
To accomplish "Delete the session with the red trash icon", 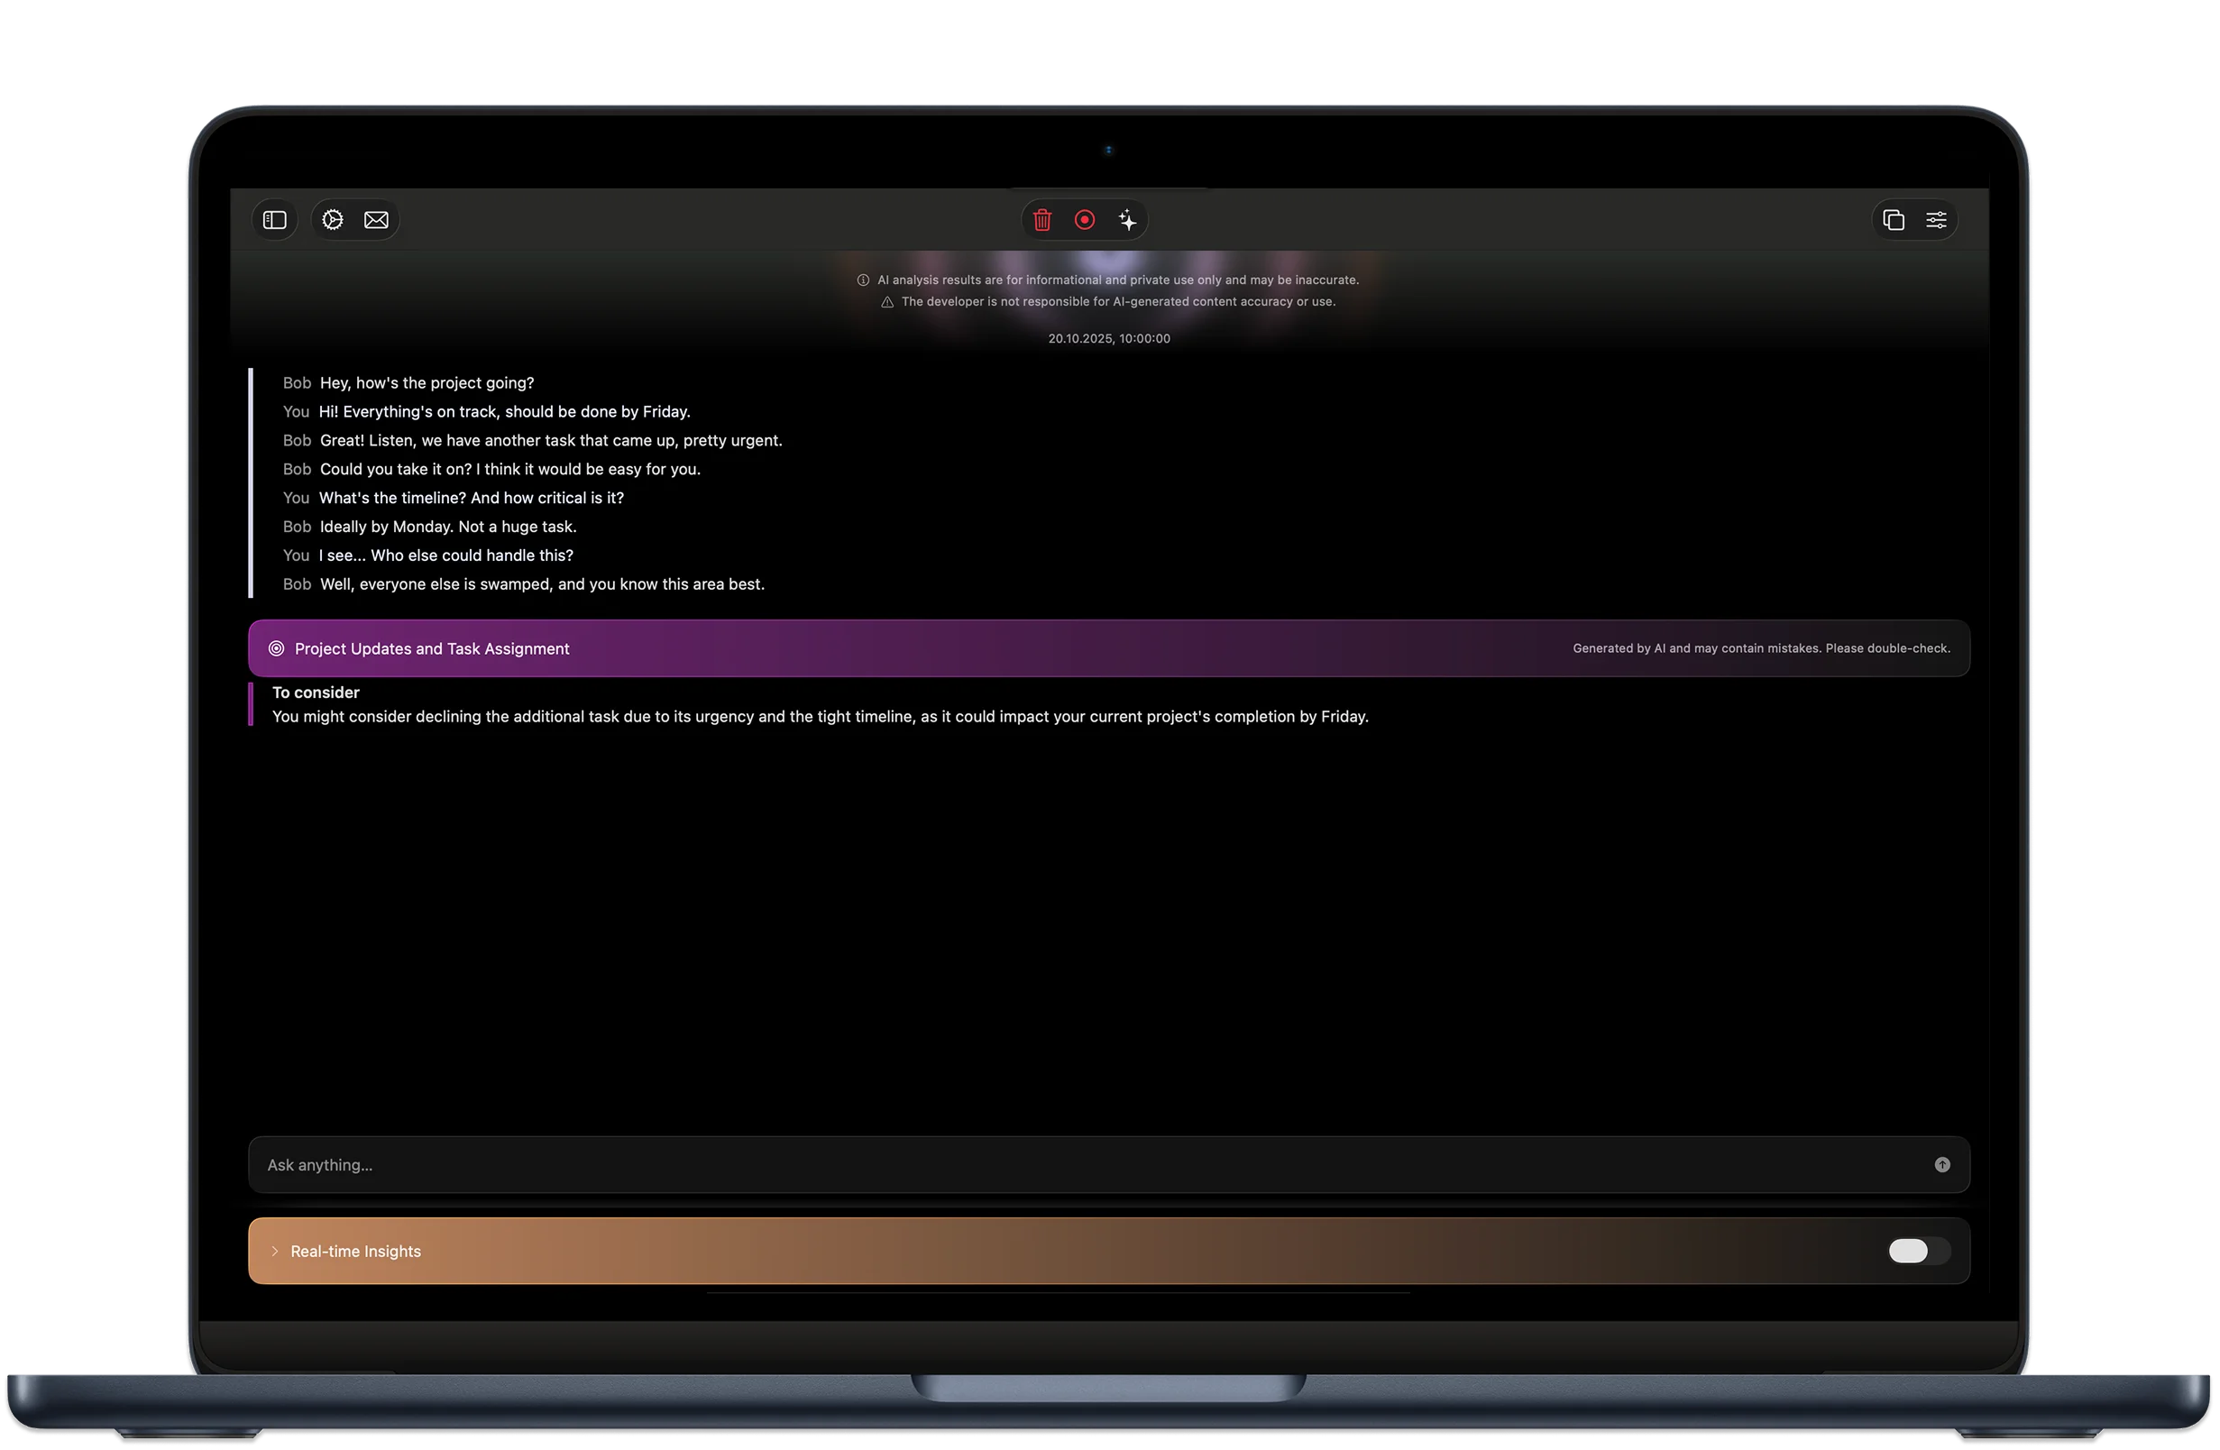I will coord(1041,220).
